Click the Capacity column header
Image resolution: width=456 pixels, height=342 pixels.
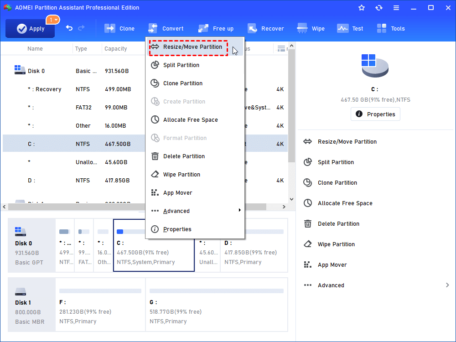116,49
